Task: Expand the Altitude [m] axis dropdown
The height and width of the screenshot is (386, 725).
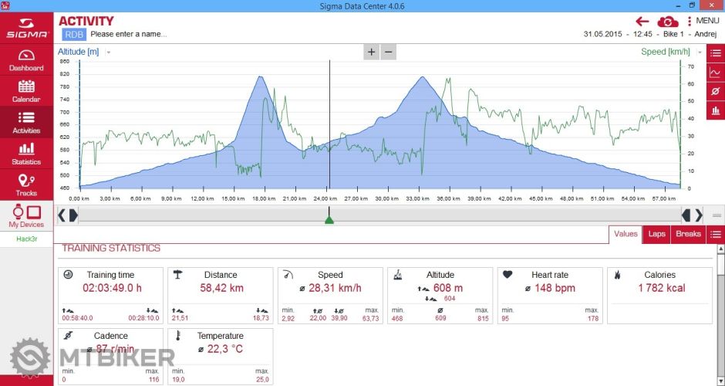Action: [x=109, y=52]
